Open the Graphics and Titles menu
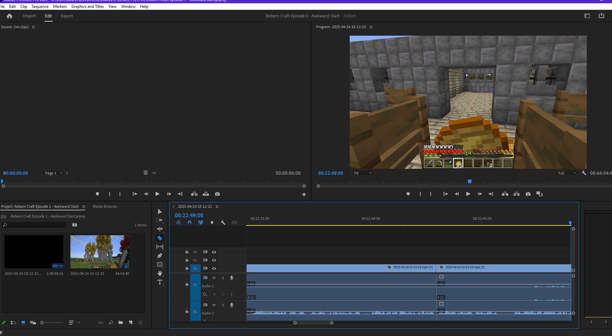612x336 pixels. click(x=88, y=7)
